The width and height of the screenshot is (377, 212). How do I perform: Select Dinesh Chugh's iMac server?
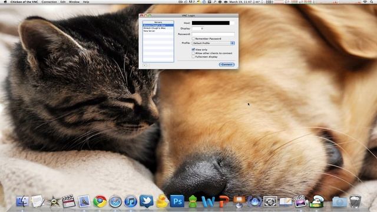point(158,28)
